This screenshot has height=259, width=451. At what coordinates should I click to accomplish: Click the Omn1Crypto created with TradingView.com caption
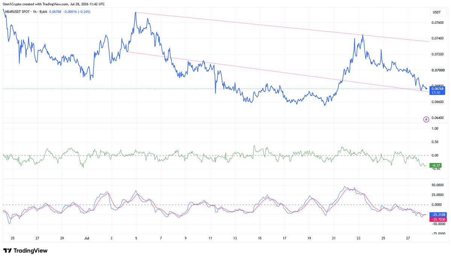coord(54,4)
